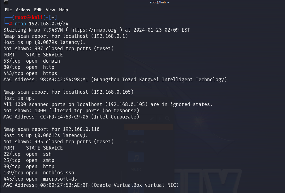285x193 pixels.
Task: Click the 53/tcp open domain line
Action: 32,61
